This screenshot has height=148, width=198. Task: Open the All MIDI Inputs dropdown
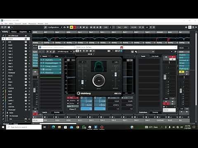(64, 51)
